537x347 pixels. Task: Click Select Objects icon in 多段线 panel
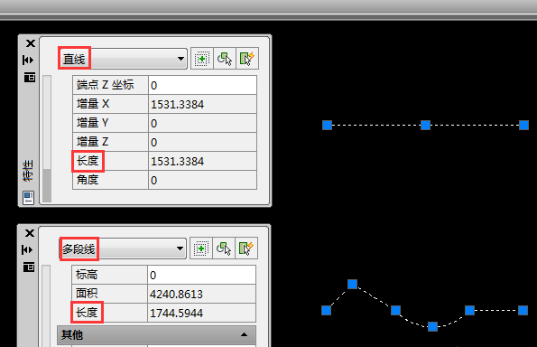(224, 249)
